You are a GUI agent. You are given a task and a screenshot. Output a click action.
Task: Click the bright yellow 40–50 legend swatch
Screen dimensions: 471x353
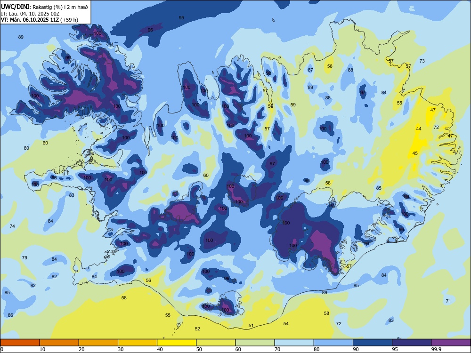coord(177,343)
